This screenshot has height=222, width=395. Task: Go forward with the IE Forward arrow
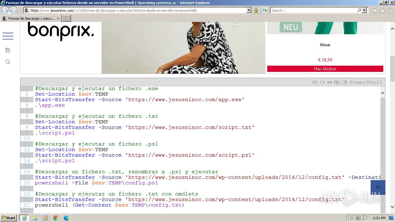click(x=13, y=10)
